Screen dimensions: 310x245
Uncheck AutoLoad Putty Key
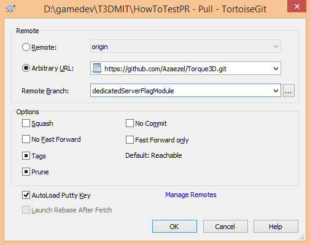(x=26, y=195)
